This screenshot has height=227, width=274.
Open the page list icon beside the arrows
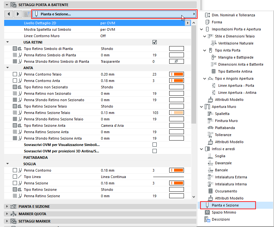tap(27, 14)
